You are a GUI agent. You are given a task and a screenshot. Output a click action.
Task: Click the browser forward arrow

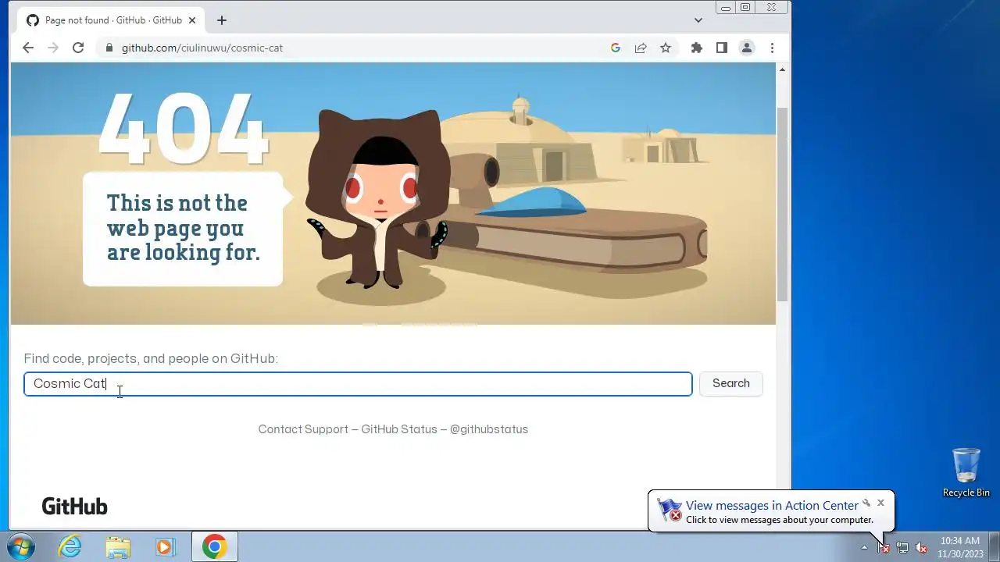click(x=53, y=48)
